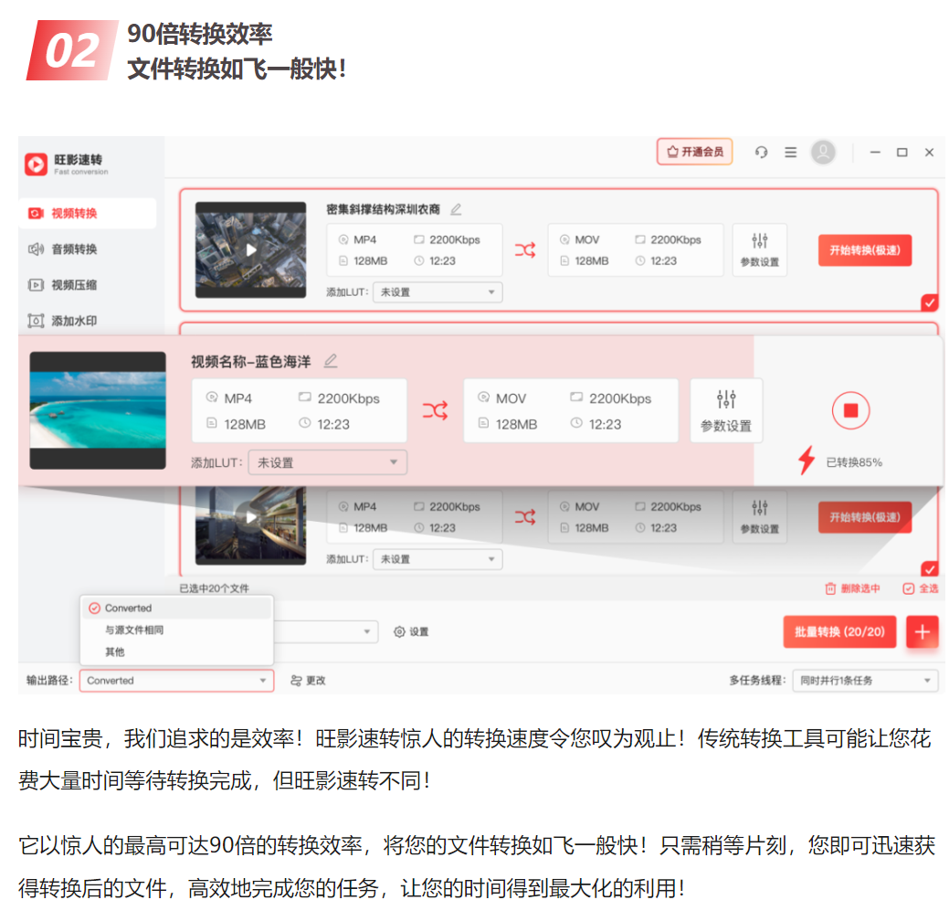Choose Converted in the output path list

point(176,608)
